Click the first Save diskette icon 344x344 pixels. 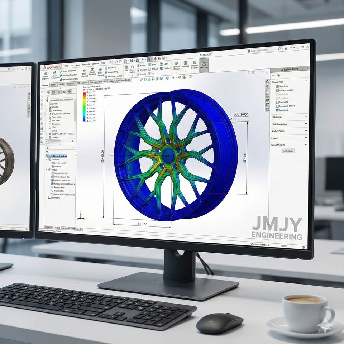(x=132, y=61)
